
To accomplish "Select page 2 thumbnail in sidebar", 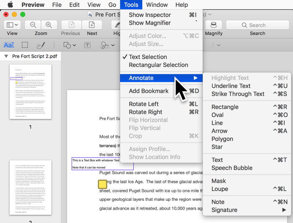I will (31, 188).
